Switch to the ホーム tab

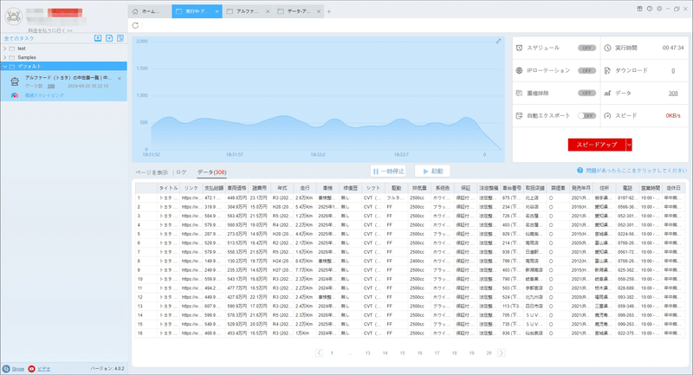click(149, 11)
